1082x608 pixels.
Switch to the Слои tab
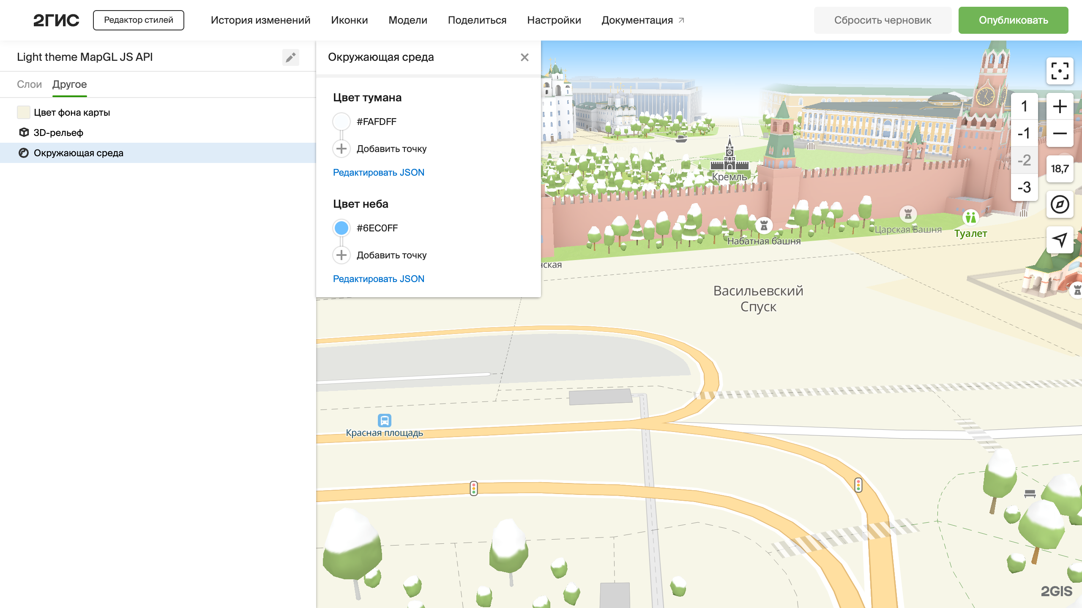[29, 84]
